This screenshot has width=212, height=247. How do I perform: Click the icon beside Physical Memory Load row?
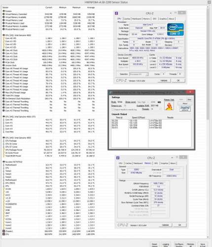(3, 29)
